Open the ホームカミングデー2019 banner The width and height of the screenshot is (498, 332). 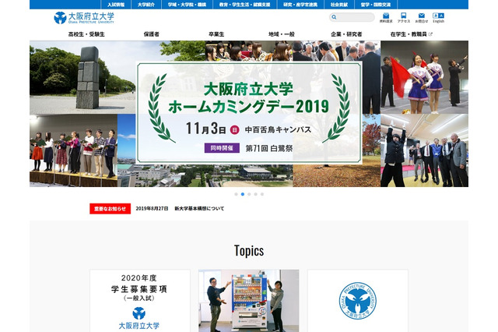click(249, 113)
